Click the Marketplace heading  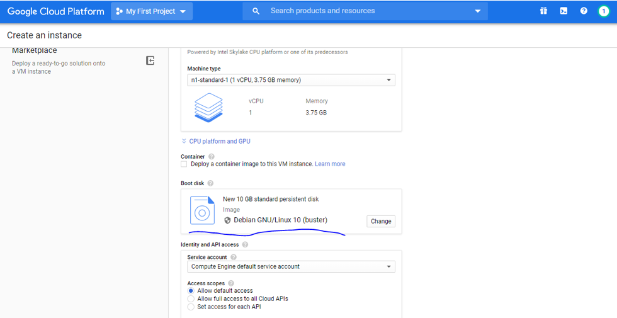pyautogui.click(x=35, y=50)
